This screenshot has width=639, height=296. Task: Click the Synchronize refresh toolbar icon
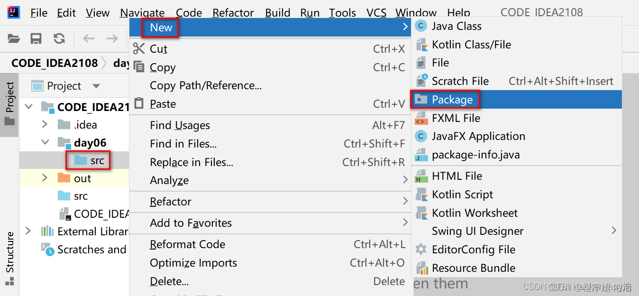pyautogui.click(x=59, y=38)
